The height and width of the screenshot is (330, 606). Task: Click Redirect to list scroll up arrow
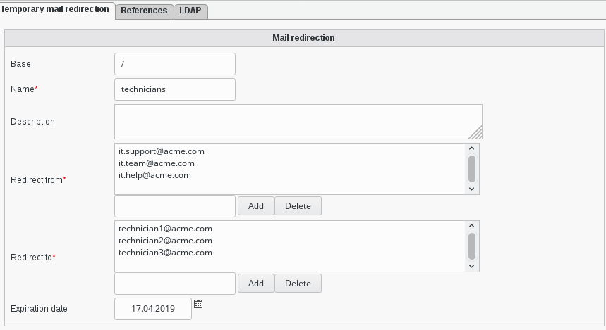click(471, 226)
